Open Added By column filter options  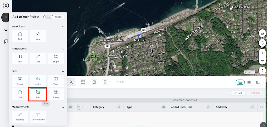coord(253,107)
